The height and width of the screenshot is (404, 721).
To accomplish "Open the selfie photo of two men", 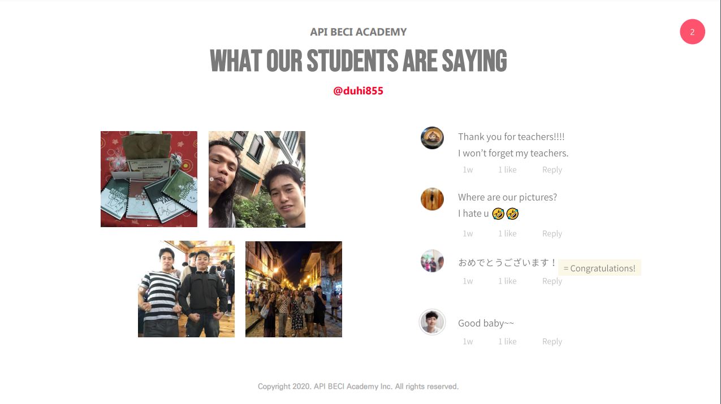I will pos(257,179).
